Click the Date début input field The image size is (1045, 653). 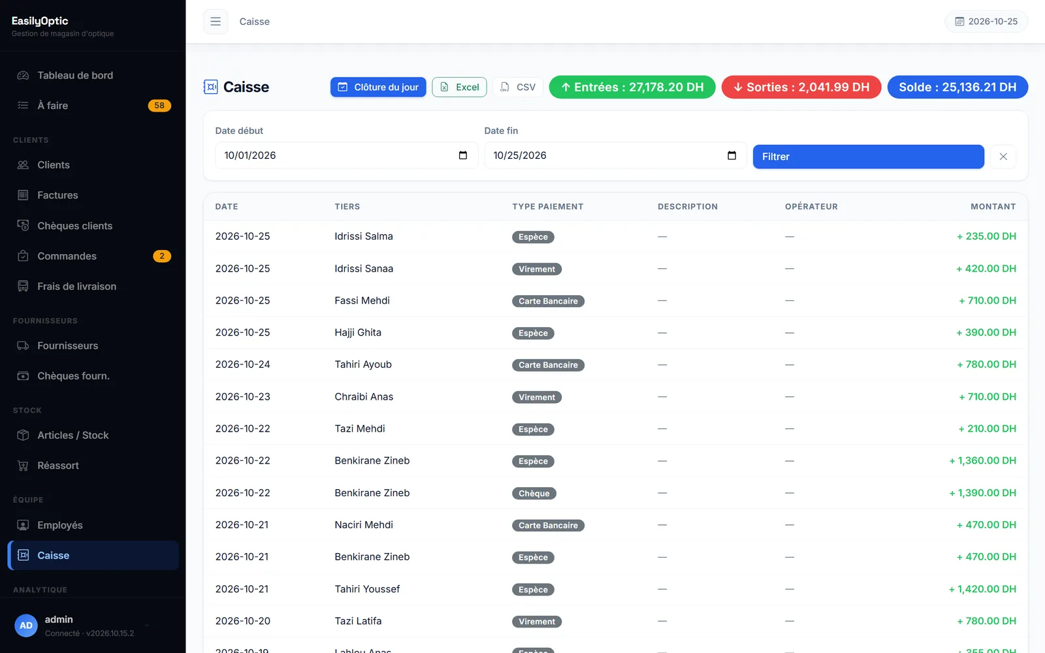tap(346, 155)
